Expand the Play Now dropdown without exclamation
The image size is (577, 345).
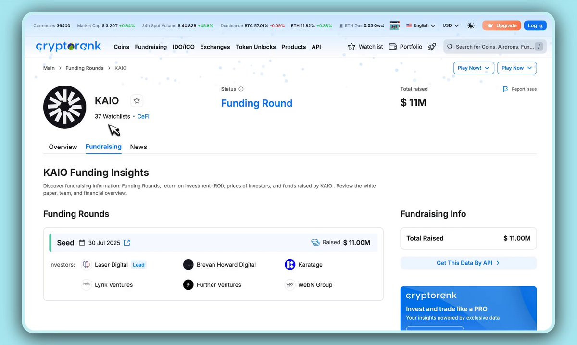point(517,68)
